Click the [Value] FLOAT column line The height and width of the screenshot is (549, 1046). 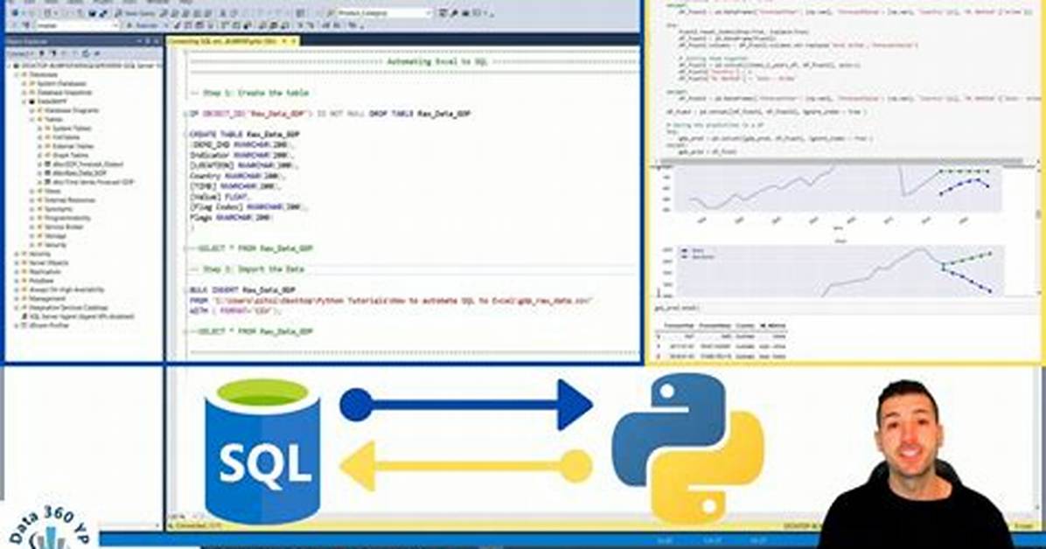pyautogui.click(x=220, y=197)
